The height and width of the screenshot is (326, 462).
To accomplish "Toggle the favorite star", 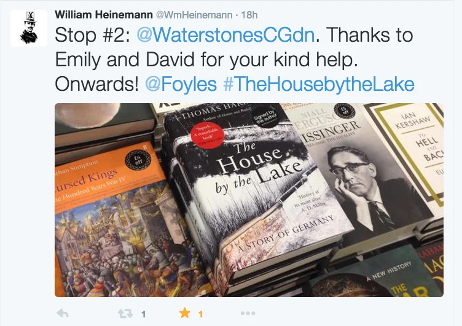I will [x=185, y=313].
